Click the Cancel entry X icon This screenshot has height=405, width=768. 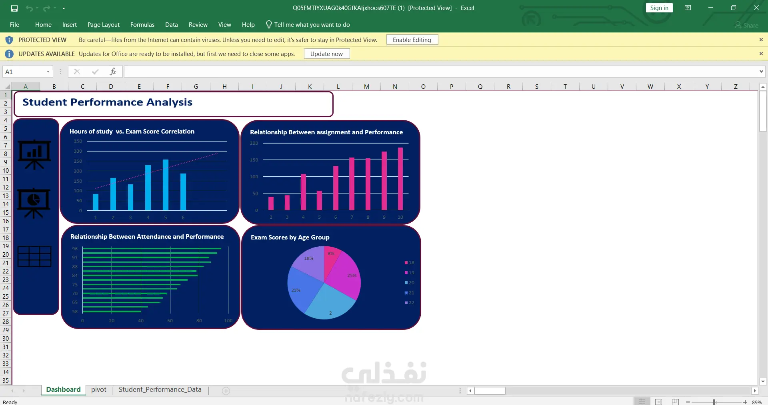77,72
